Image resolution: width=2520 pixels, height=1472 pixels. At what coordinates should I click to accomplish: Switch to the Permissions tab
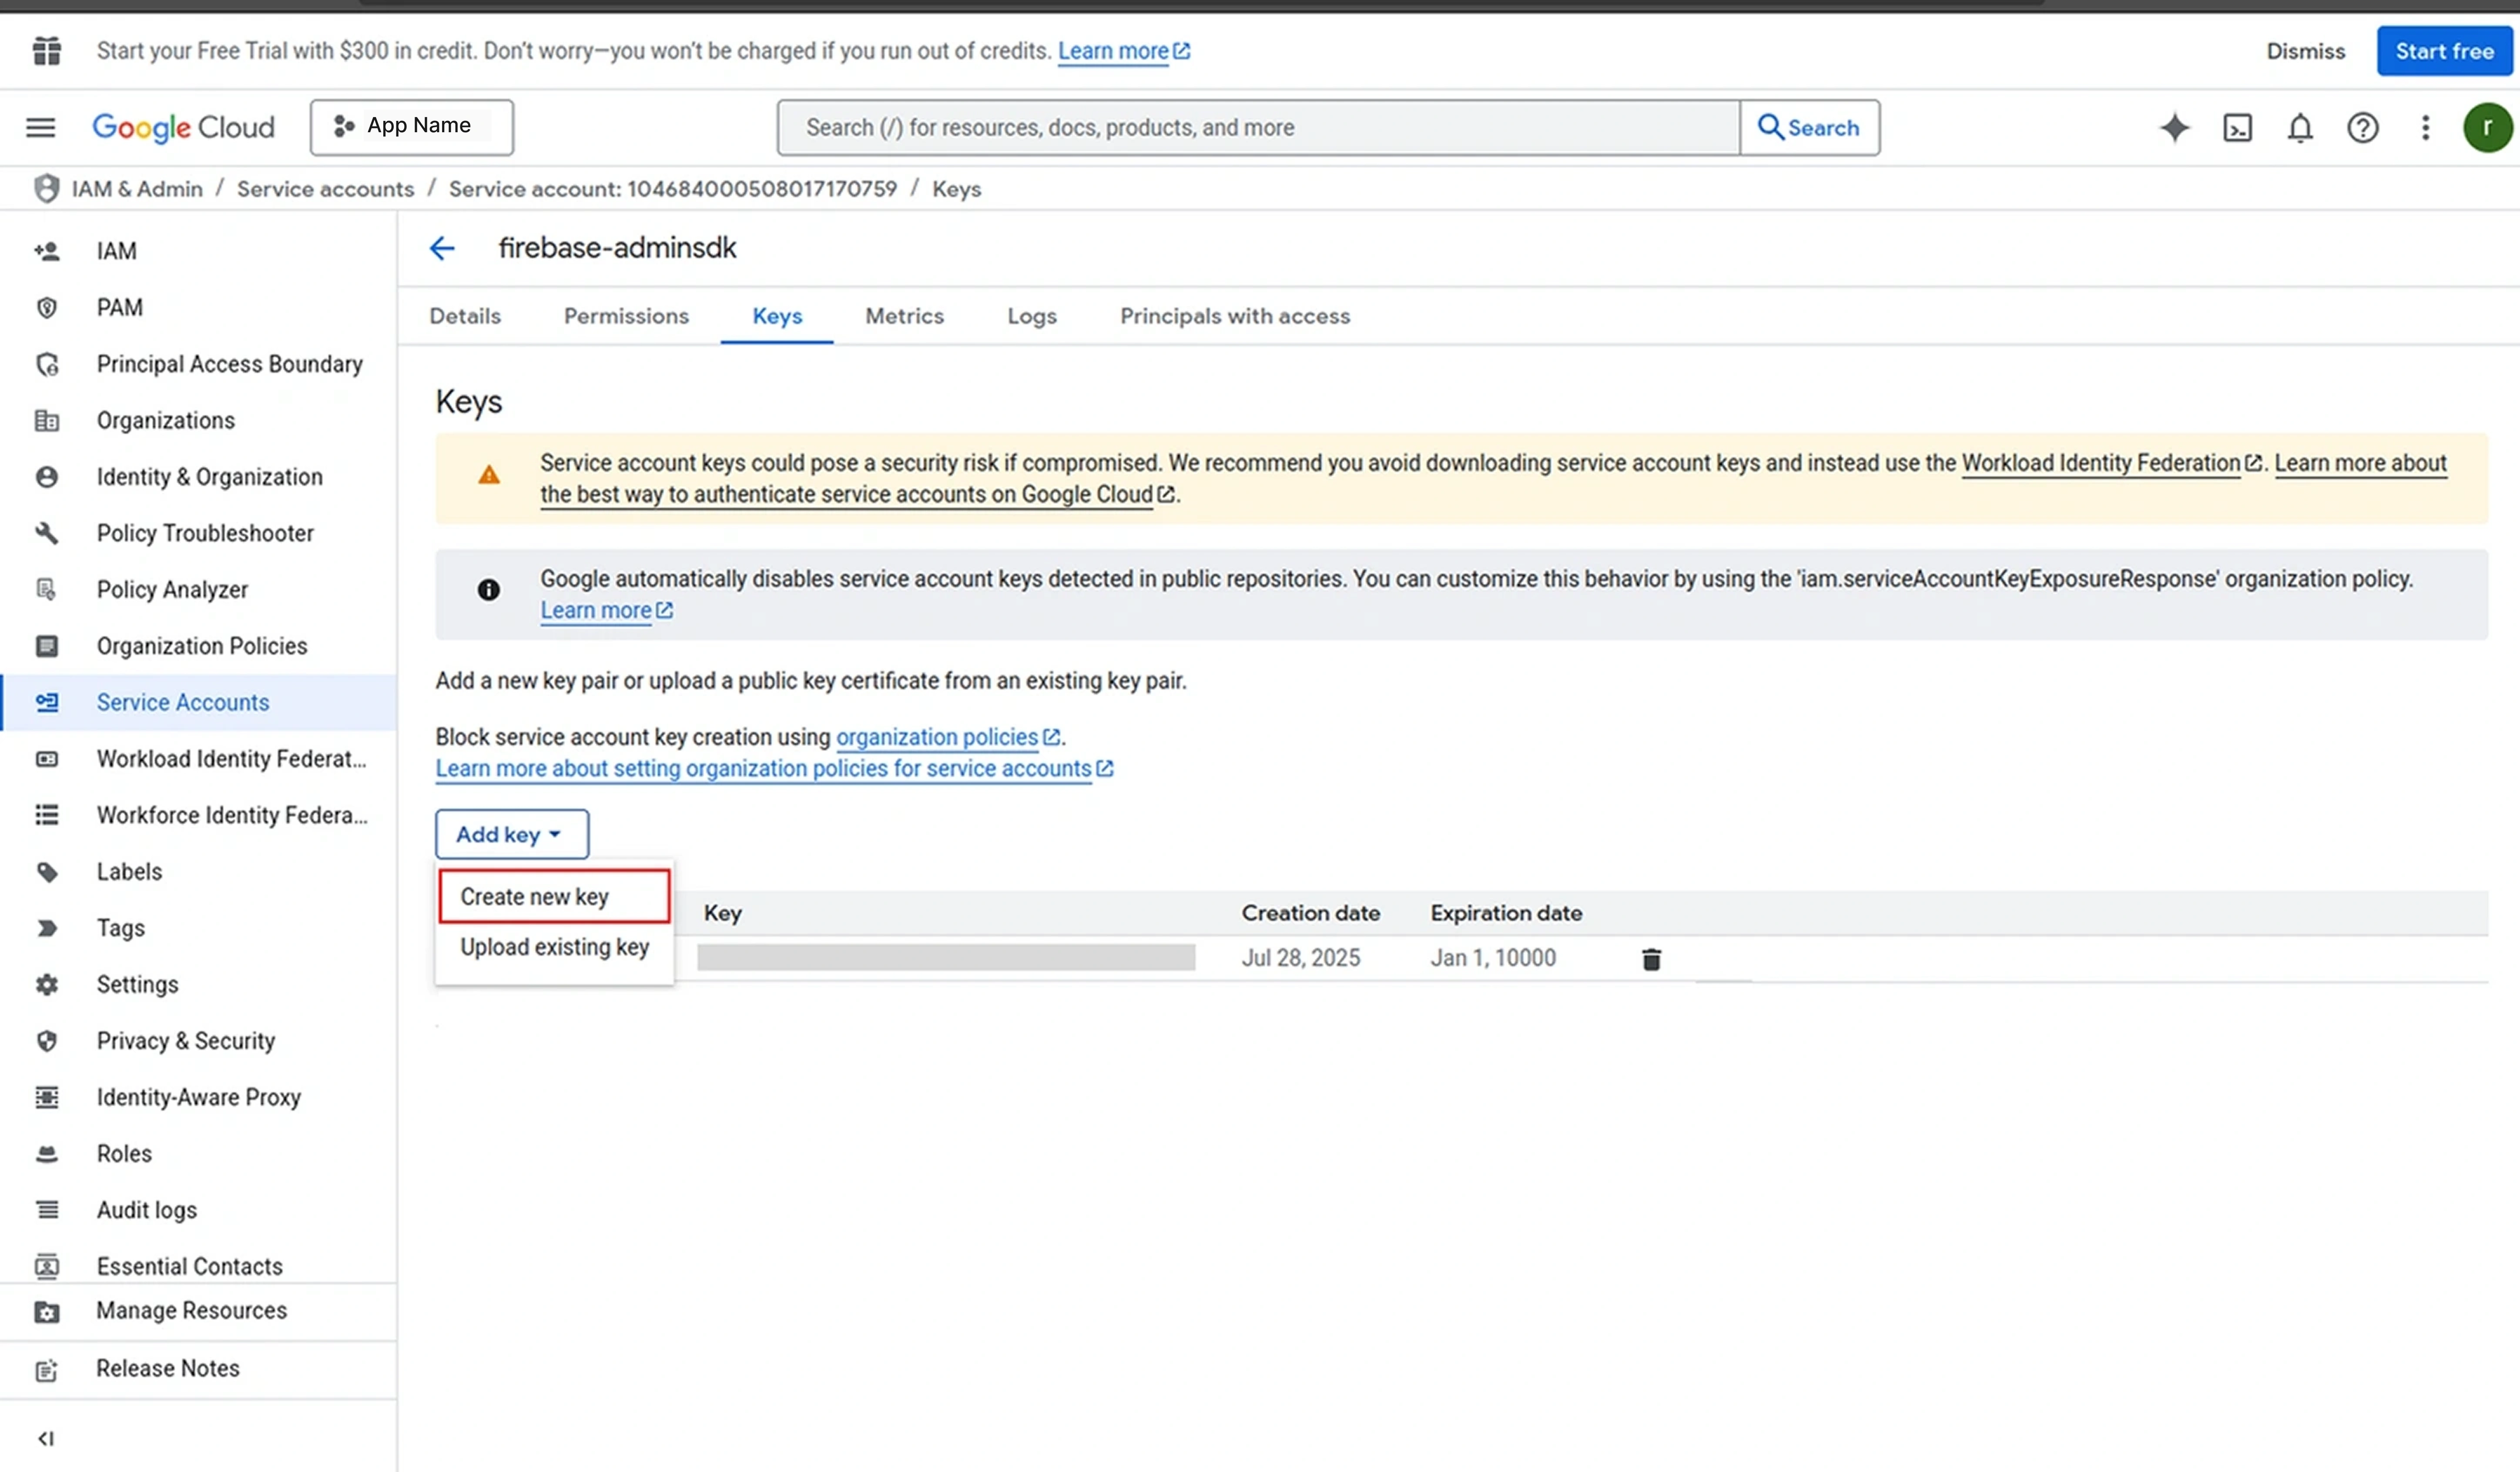pyautogui.click(x=626, y=316)
